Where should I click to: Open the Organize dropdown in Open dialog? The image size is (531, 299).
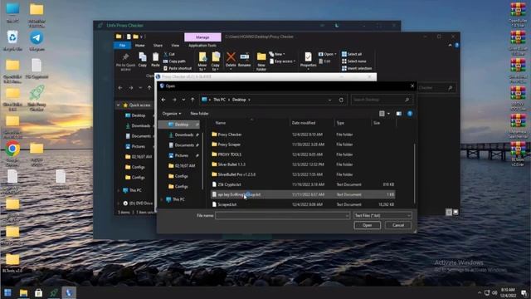point(172,114)
